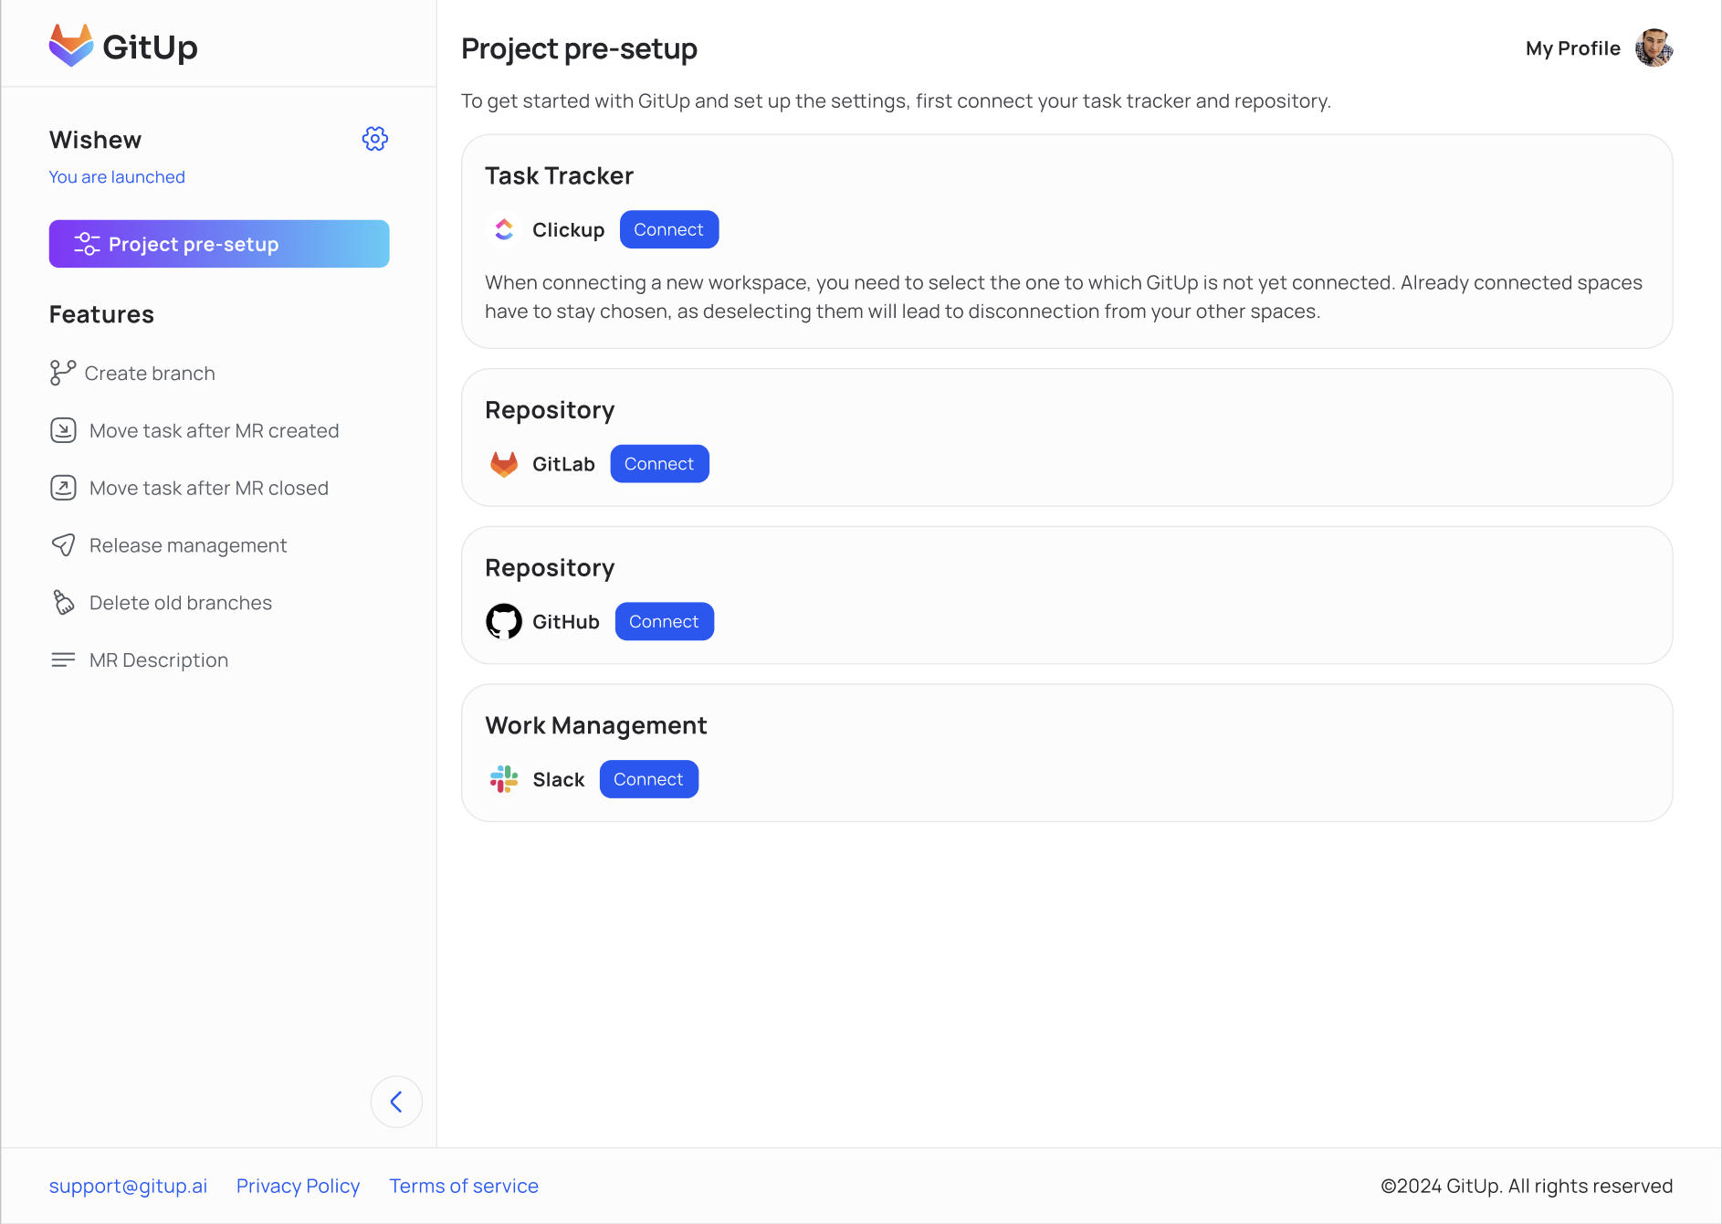Go to MR Description feature

coord(158,660)
